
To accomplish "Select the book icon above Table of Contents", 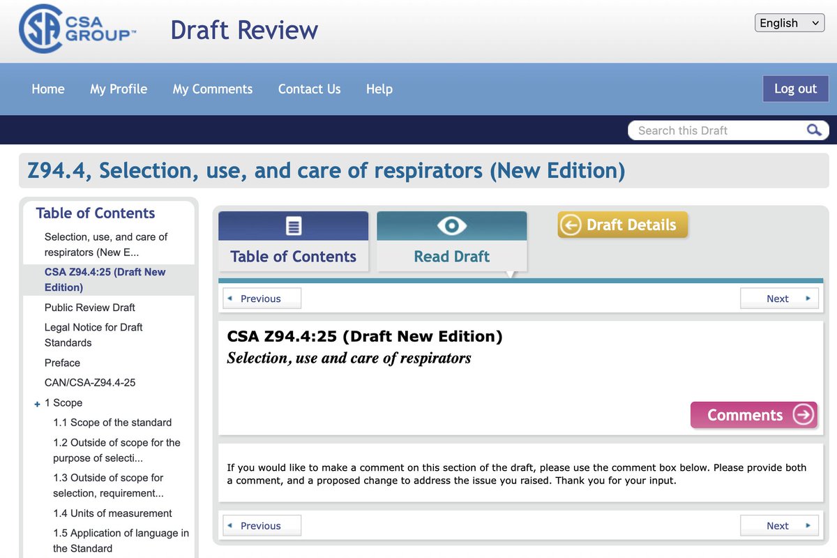I will click(x=293, y=225).
